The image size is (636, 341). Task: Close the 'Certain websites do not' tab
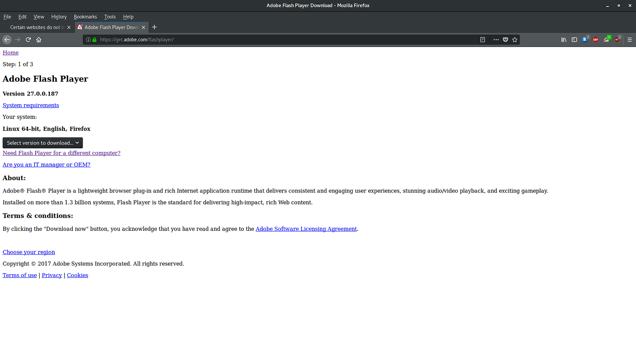69,27
